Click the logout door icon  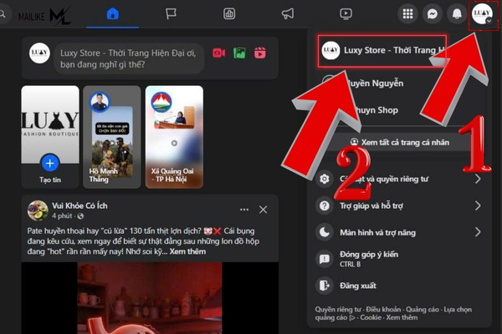point(325,286)
